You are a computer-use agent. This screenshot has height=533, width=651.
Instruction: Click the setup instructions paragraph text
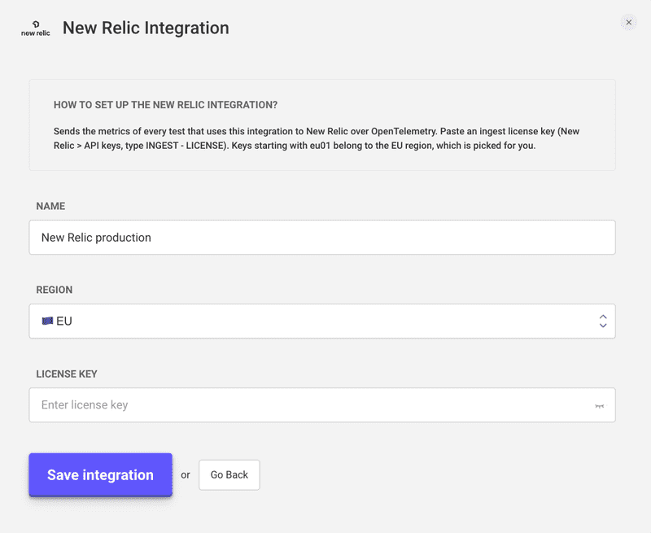click(317, 138)
